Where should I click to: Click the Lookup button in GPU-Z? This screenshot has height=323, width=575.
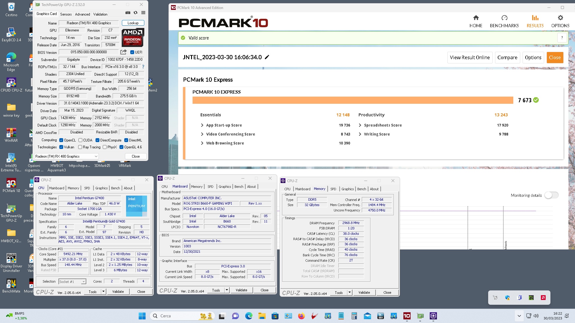coord(133,23)
